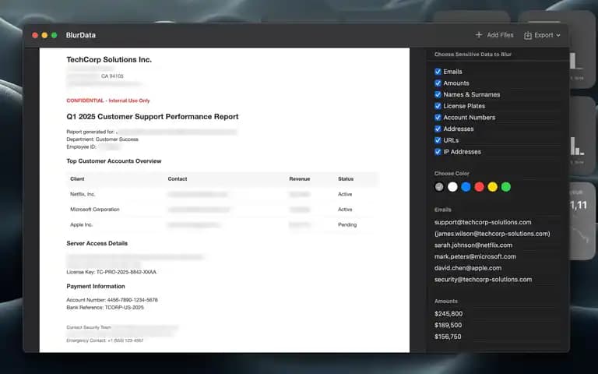
Task: Click the Export share icon
Action: click(528, 35)
